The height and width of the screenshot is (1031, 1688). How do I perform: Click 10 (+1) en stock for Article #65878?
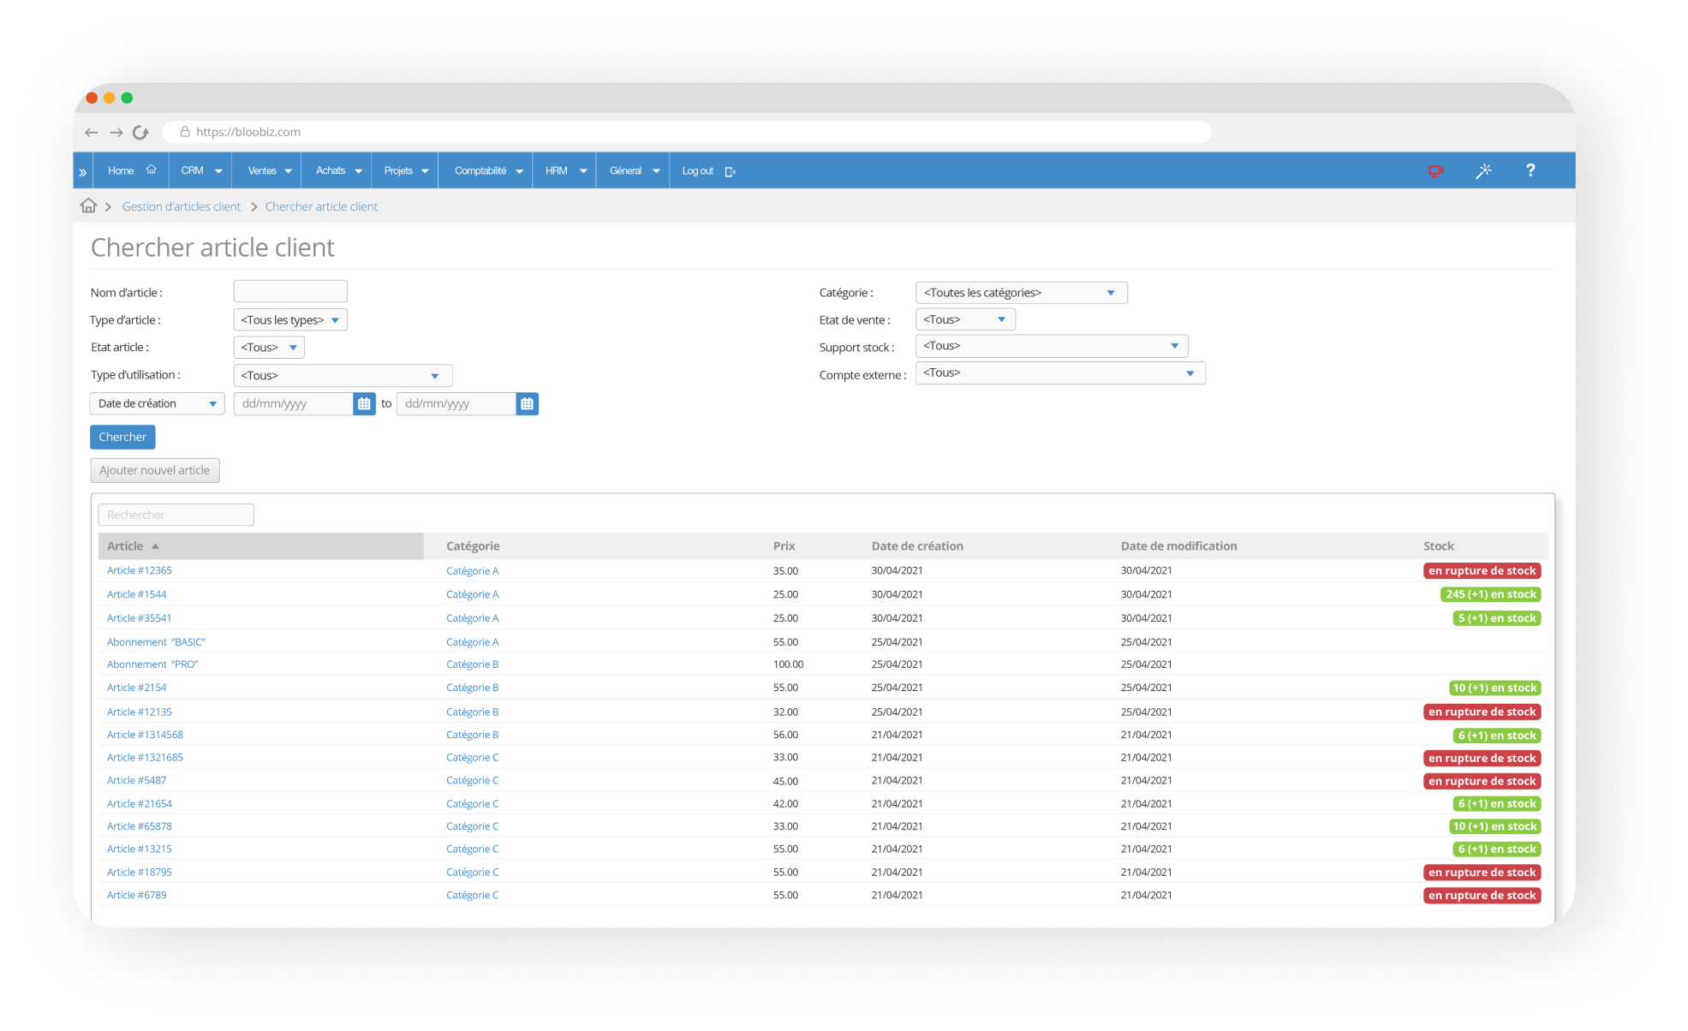click(x=1495, y=826)
